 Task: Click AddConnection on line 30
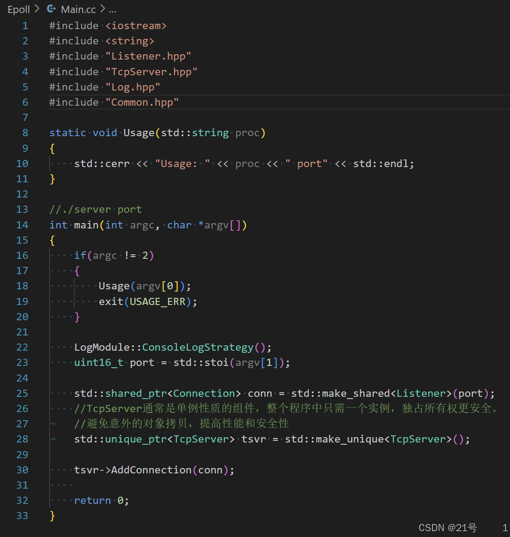pos(151,470)
